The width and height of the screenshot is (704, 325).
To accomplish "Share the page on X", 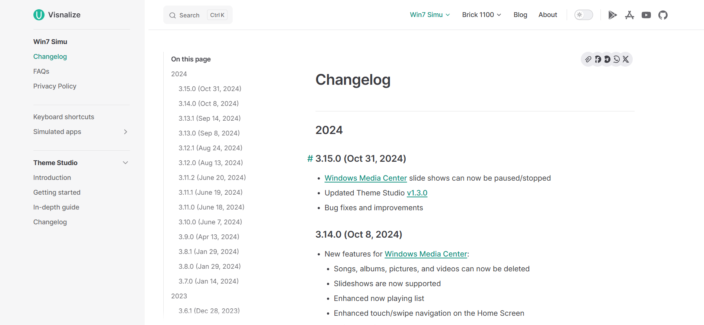I will (626, 59).
